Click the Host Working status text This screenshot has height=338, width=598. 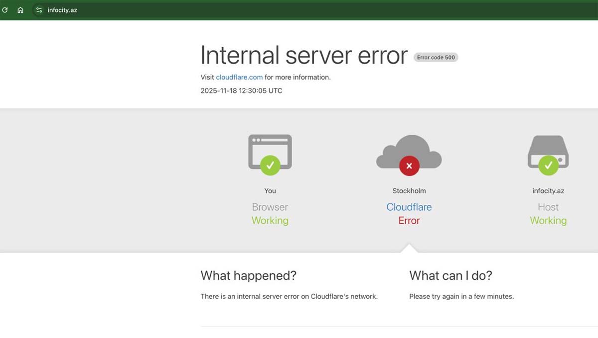(548, 221)
